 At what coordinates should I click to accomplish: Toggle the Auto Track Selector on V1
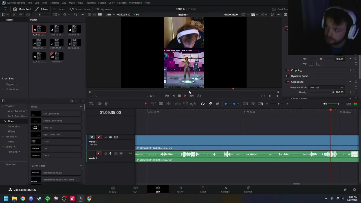111,137
